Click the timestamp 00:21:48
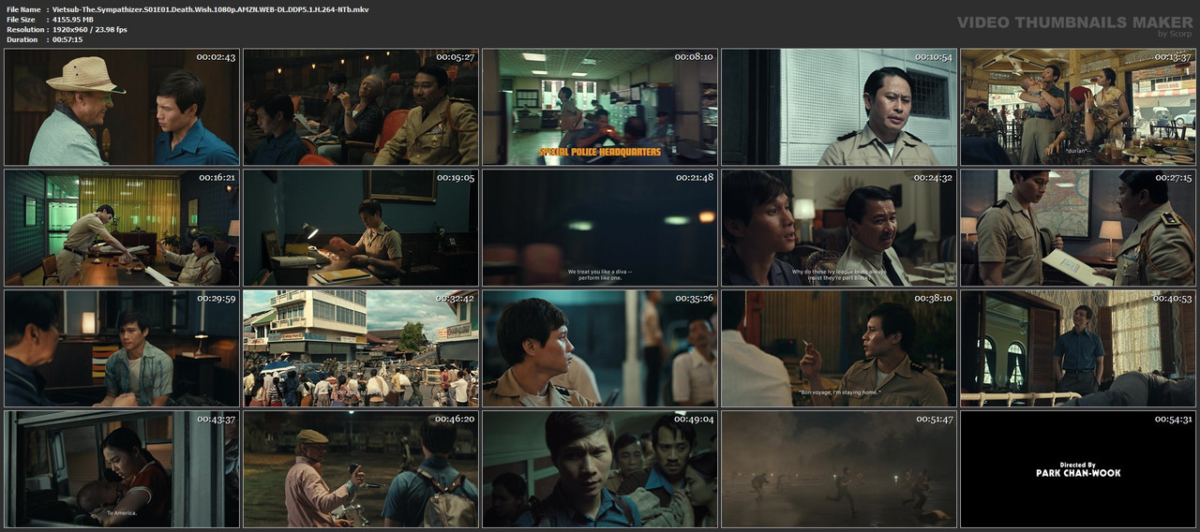Screen dimensions: 1200x532 point(694,178)
